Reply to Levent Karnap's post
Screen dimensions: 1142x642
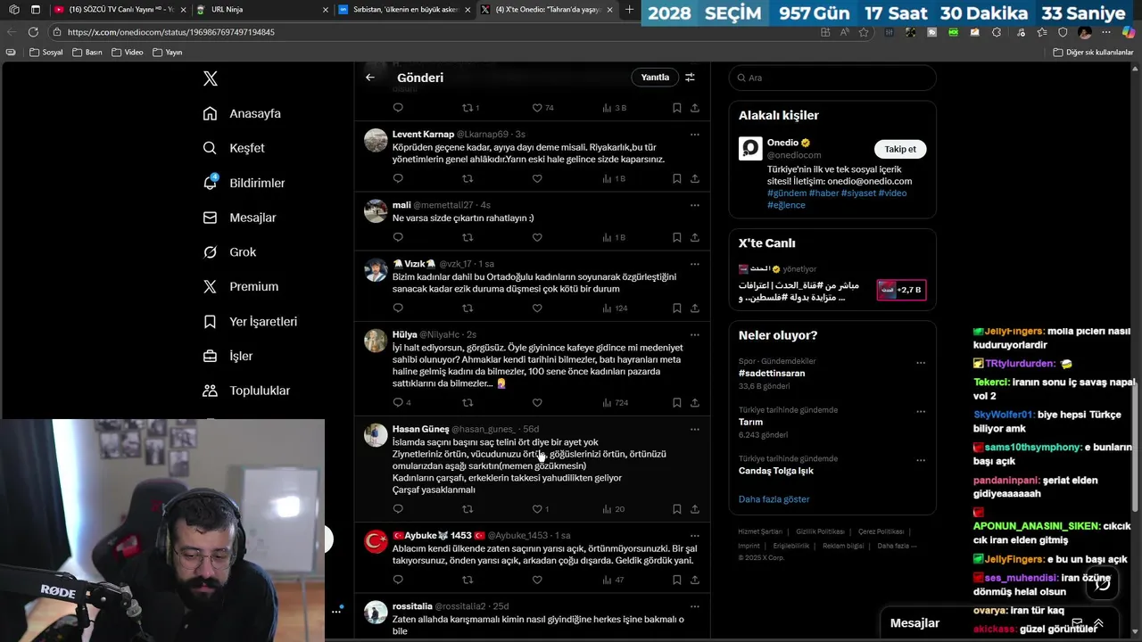[x=398, y=178]
